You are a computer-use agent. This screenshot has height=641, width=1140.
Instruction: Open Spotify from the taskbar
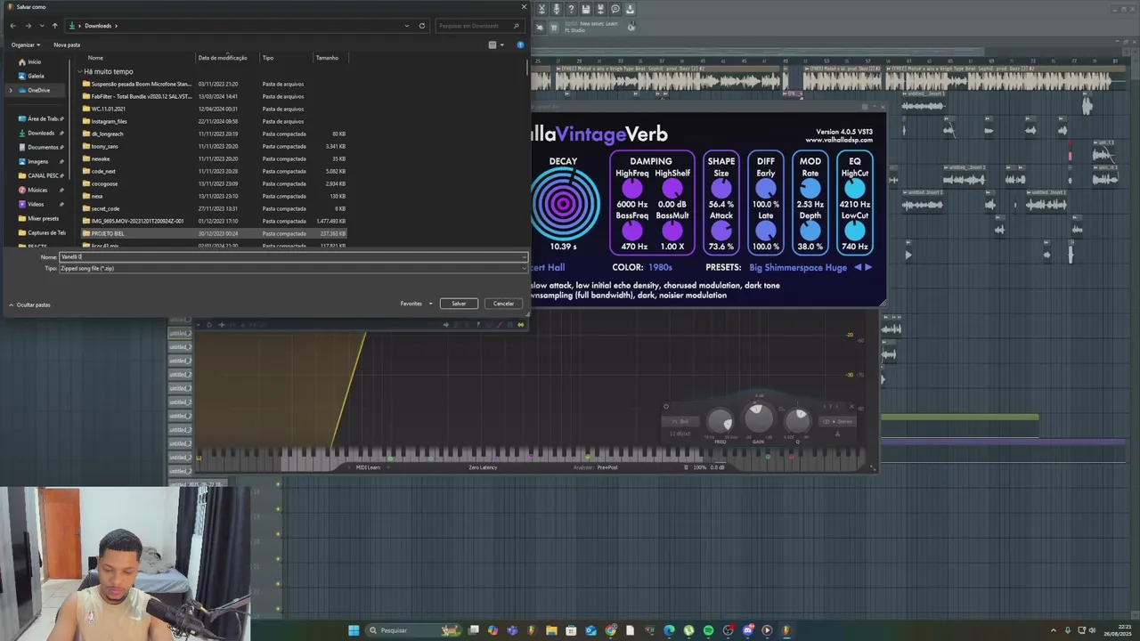tap(708, 630)
